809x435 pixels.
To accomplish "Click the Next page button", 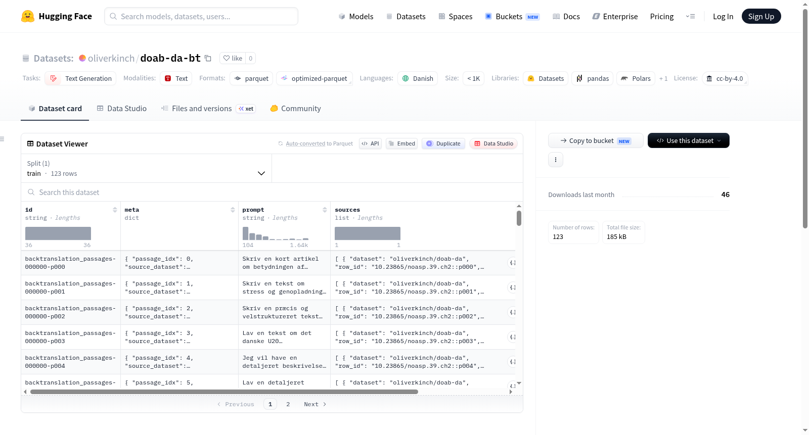I will point(315,404).
